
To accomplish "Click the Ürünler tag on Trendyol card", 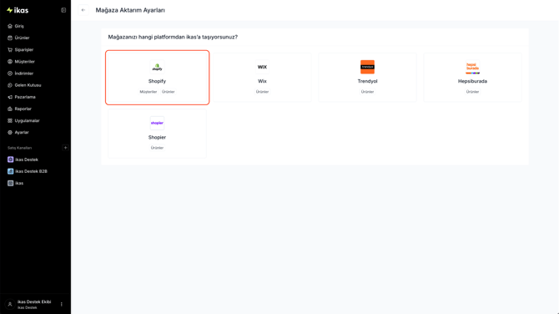I will tap(367, 92).
